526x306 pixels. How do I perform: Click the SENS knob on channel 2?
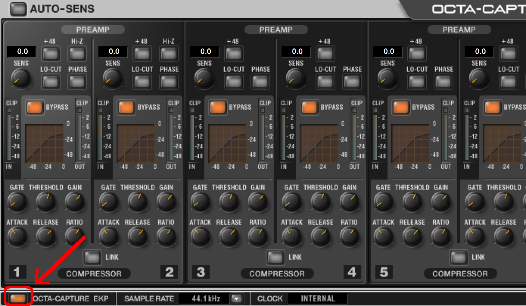pos(112,78)
